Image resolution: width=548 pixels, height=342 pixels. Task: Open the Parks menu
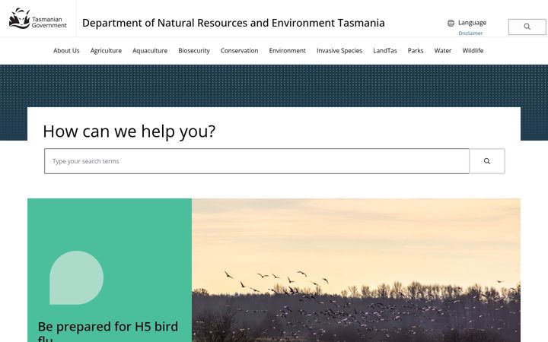416,51
